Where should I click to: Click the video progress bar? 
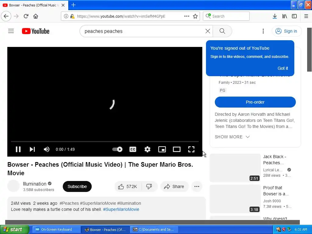coord(105,141)
